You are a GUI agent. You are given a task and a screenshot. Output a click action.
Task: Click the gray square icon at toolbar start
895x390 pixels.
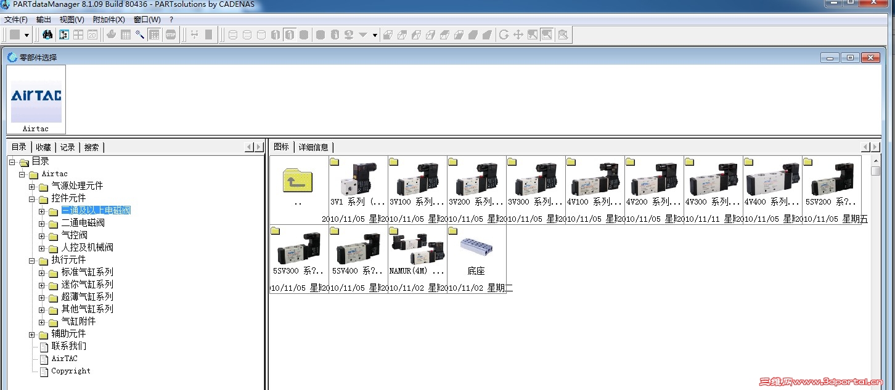pos(15,35)
